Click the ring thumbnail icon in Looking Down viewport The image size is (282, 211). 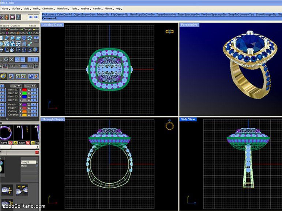[169, 31]
